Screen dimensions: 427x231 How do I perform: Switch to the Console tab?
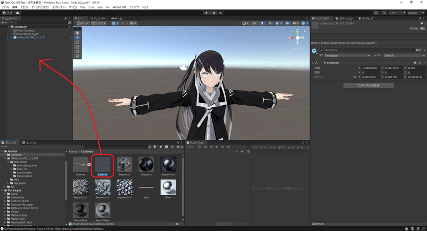coord(29,142)
